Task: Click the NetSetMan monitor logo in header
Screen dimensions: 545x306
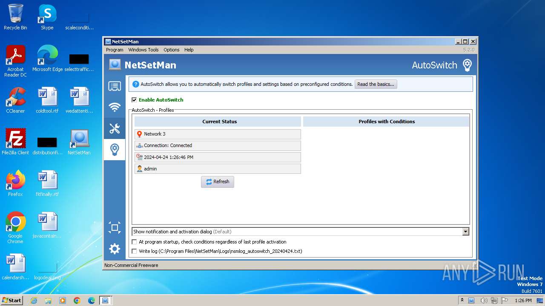Action: tap(115, 65)
